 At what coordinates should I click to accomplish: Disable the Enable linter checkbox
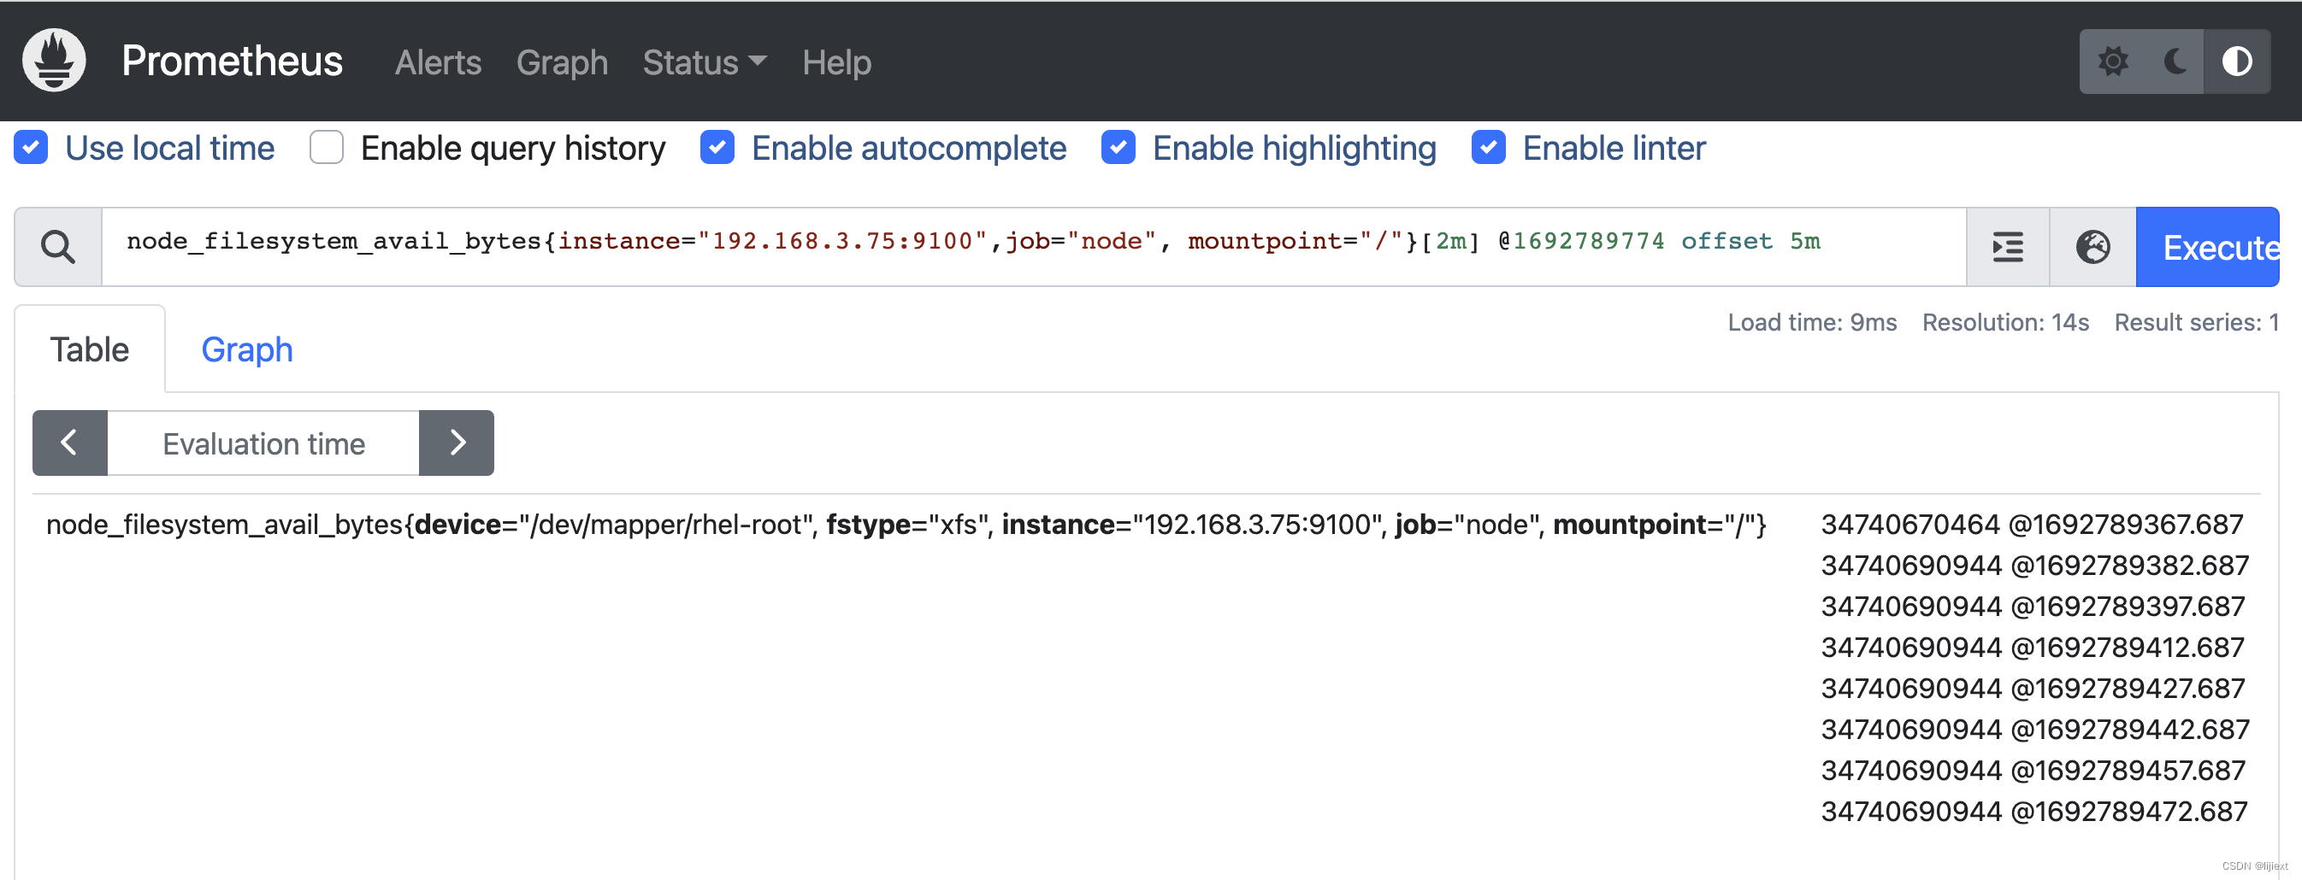(x=1488, y=147)
